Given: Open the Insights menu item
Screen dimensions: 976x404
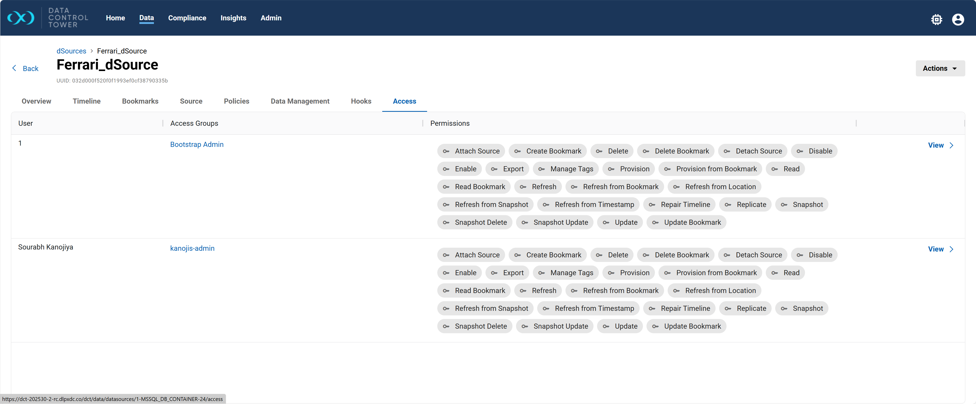Looking at the screenshot, I should tap(233, 18).
